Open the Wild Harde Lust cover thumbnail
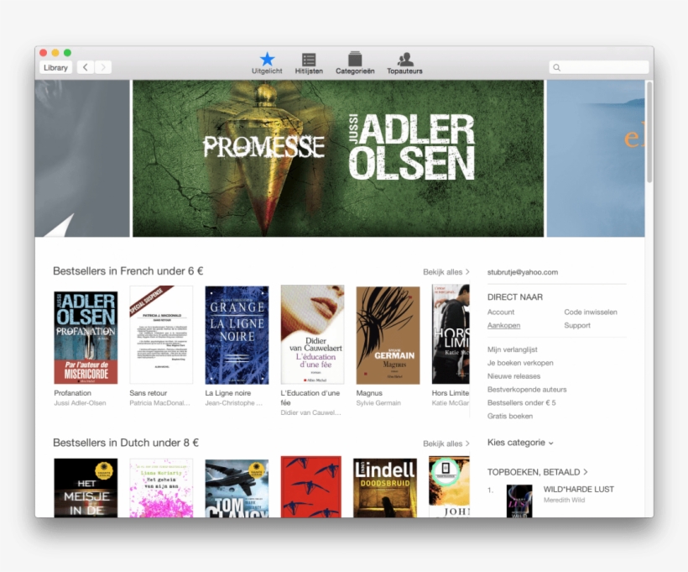The image size is (688, 572). (519, 501)
